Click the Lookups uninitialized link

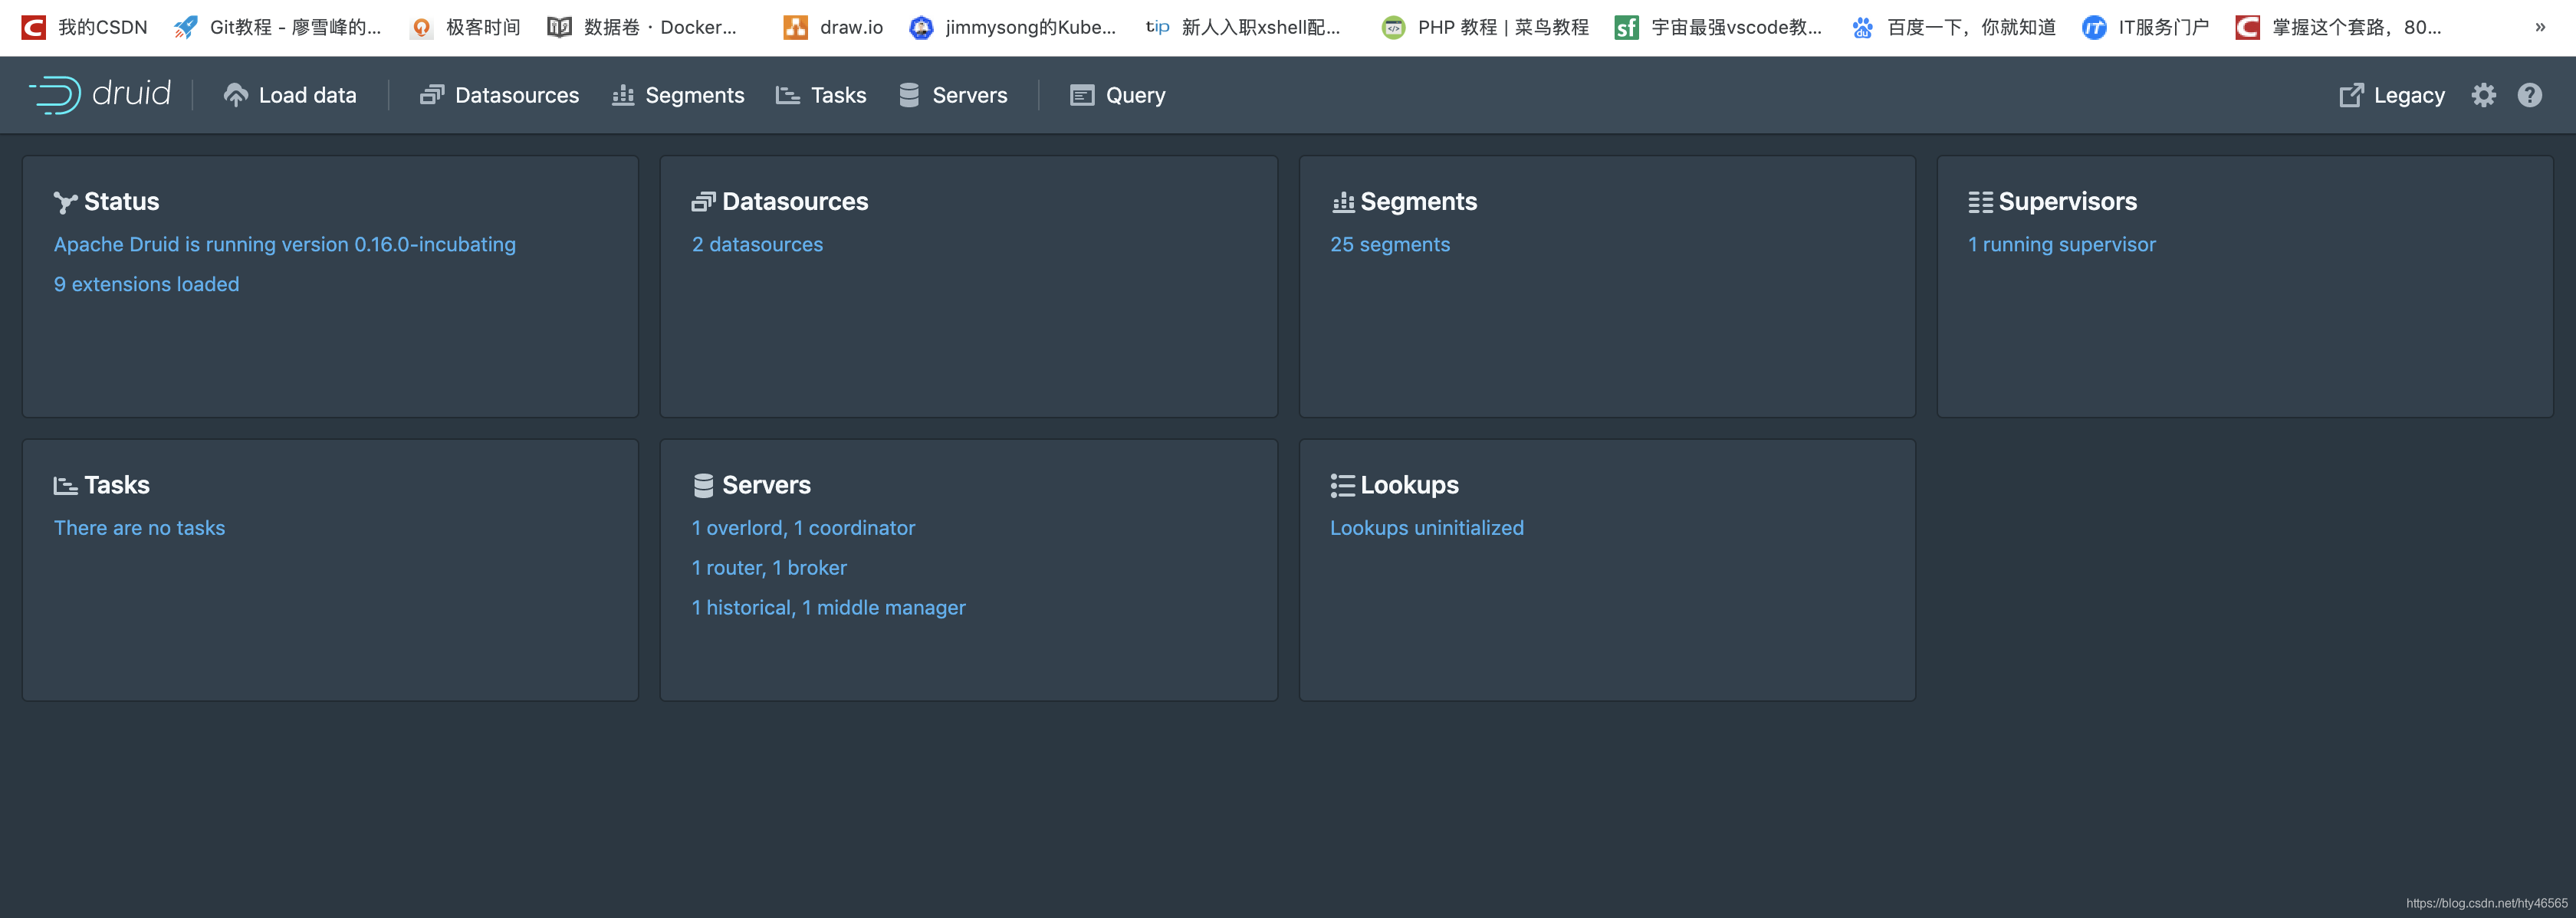(x=1426, y=528)
